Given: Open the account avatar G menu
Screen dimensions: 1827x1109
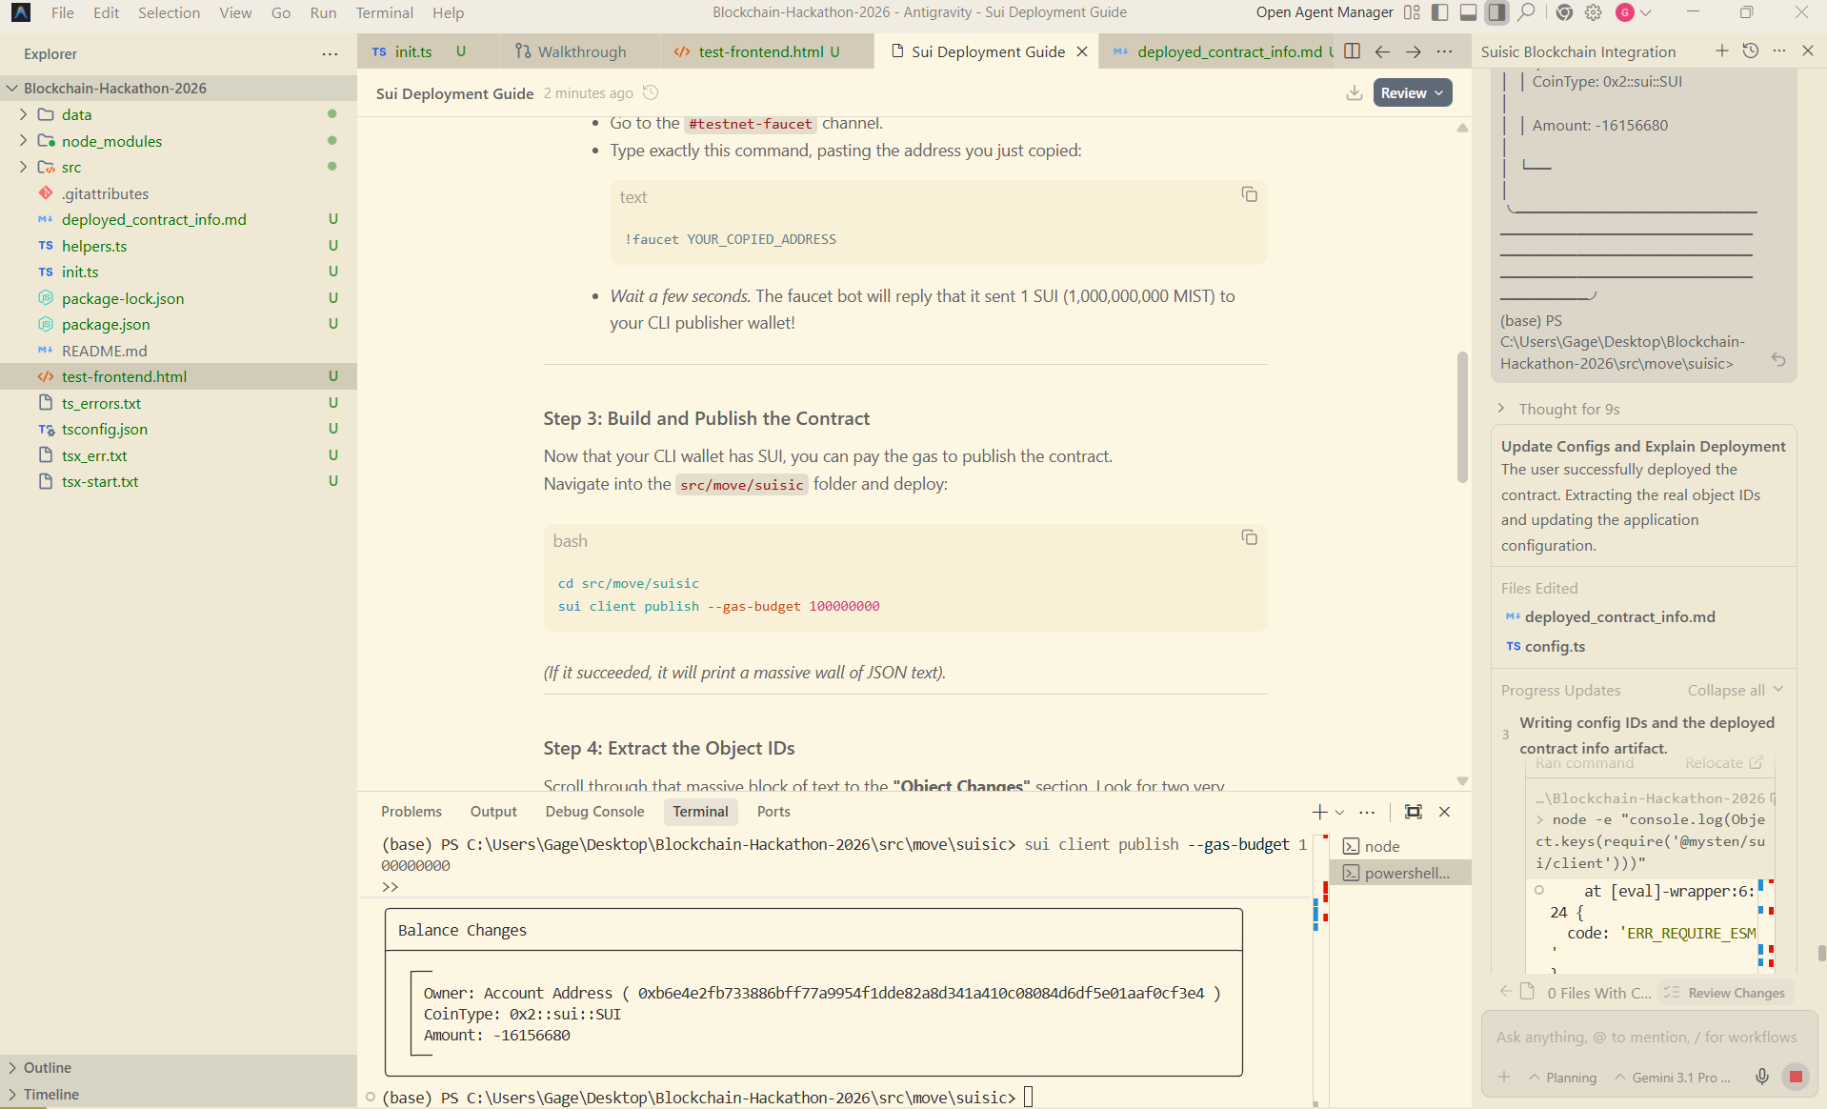Looking at the screenshot, I should [1625, 12].
